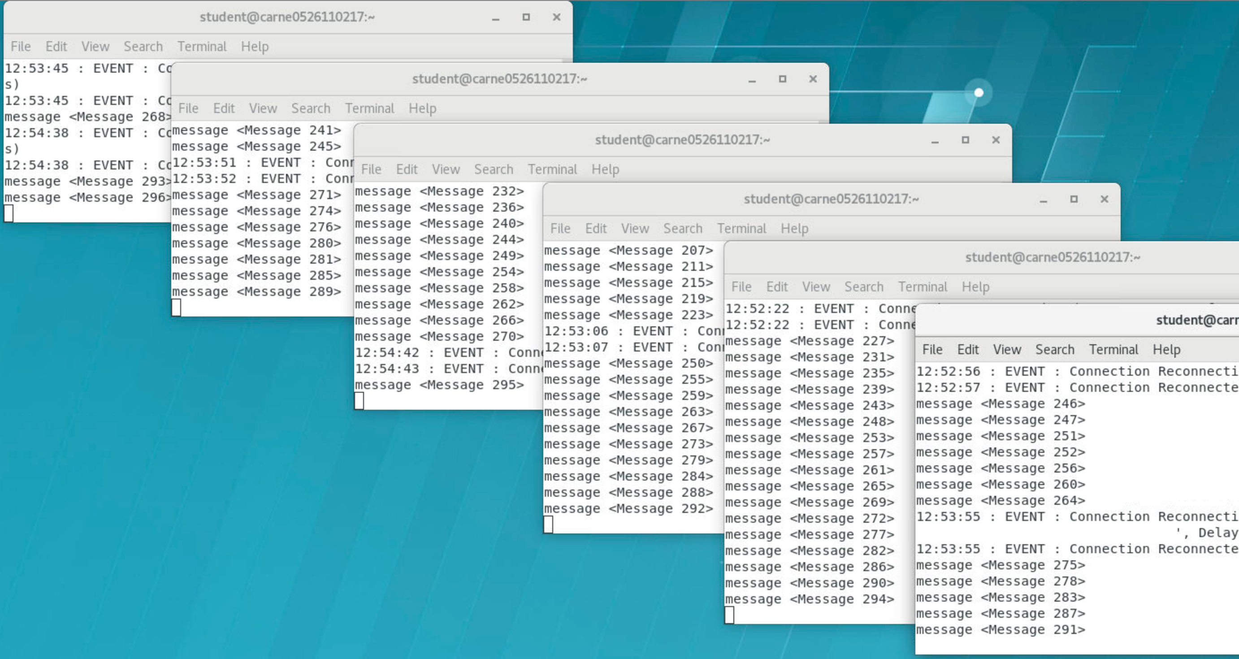Click the "message <Message 241>" output line
1239x659 pixels.
click(257, 130)
